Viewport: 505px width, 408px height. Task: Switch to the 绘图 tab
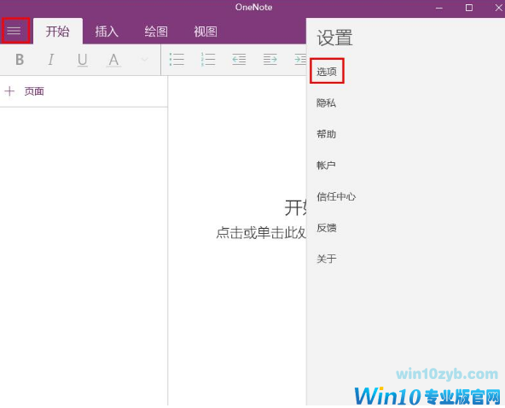tap(156, 32)
